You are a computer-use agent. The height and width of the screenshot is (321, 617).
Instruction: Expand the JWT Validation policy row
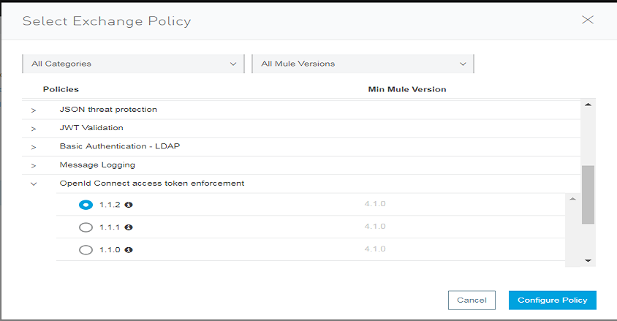tap(34, 129)
